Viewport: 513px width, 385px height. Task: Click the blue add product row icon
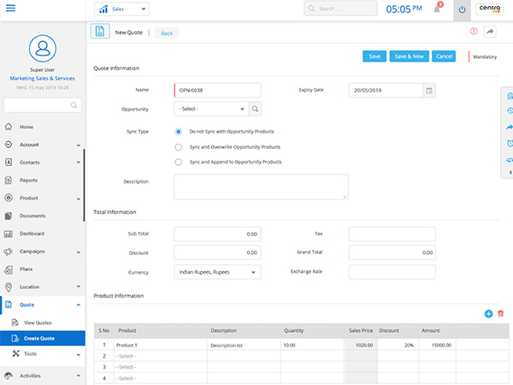(x=488, y=314)
